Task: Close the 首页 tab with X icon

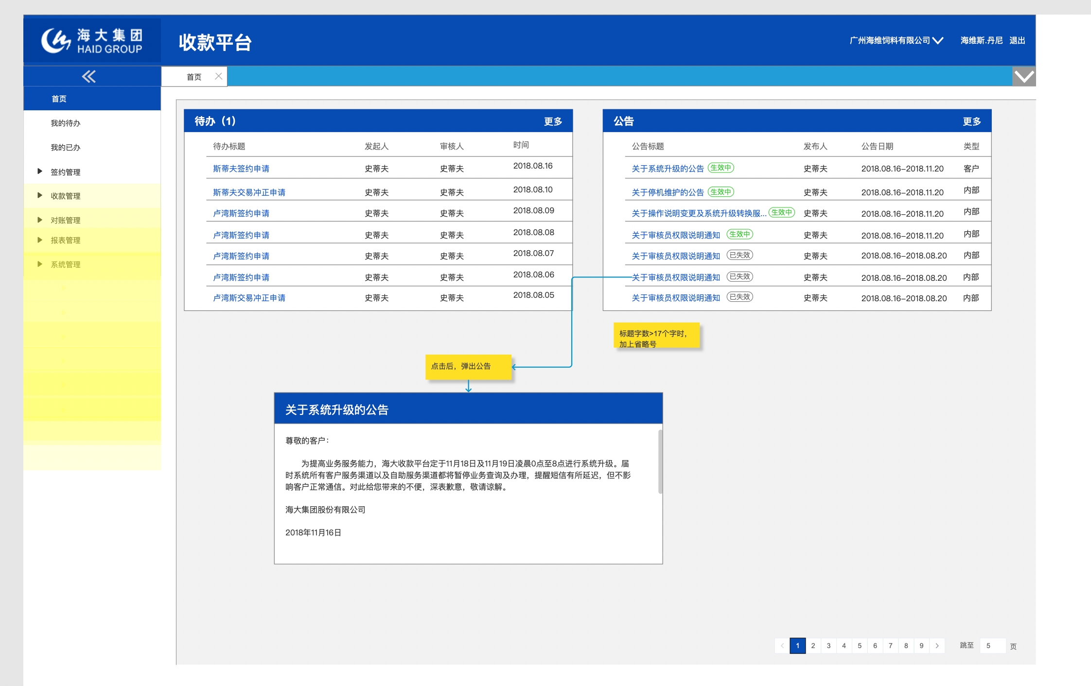Action: (218, 76)
